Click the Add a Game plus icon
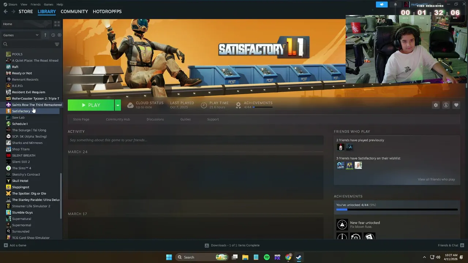Screen dimensions: 468x263 5,245
